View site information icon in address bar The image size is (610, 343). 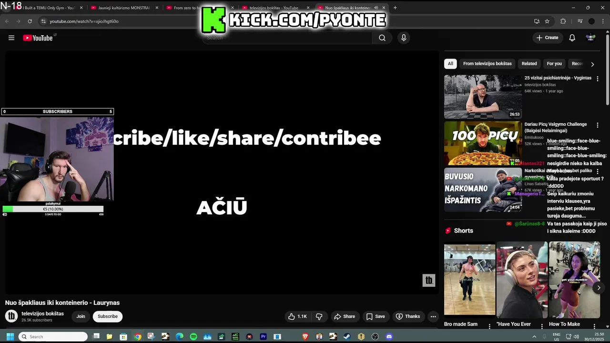point(43,21)
